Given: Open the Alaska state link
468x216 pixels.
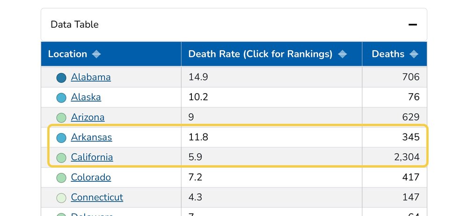Looking at the screenshot, I should (x=86, y=97).
